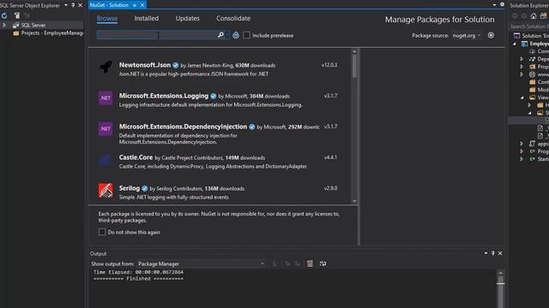Select the Serilog package
The width and height of the screenshot is (549, 308).
[219, 192]
